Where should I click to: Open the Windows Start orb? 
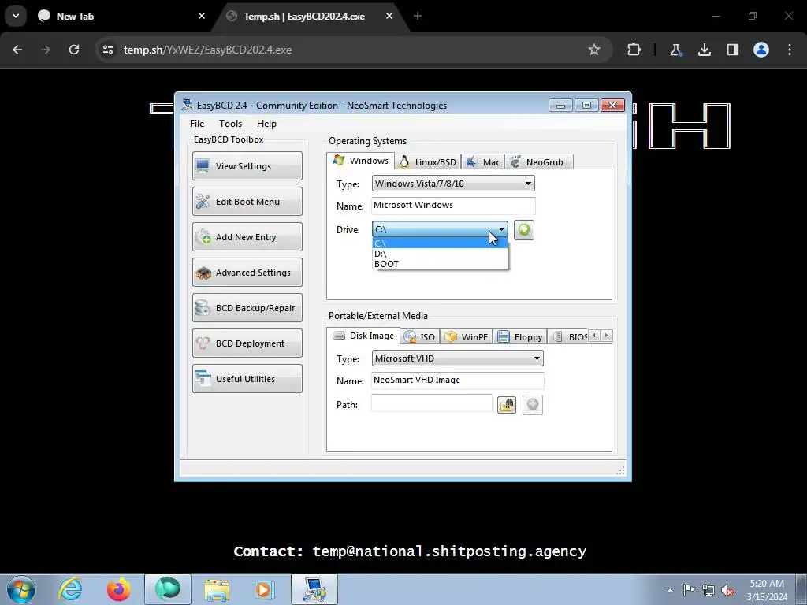[x=21, y=589]
